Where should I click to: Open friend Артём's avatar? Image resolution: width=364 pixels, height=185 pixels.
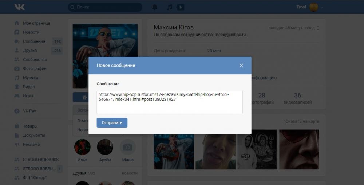point(105,147)
